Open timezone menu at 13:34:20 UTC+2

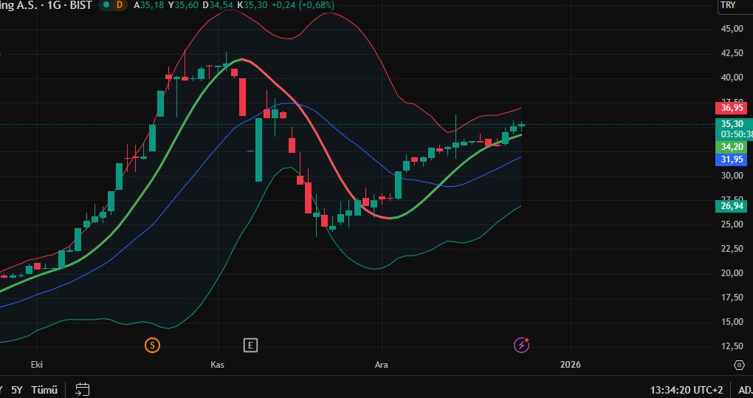[x=687, y=389]
